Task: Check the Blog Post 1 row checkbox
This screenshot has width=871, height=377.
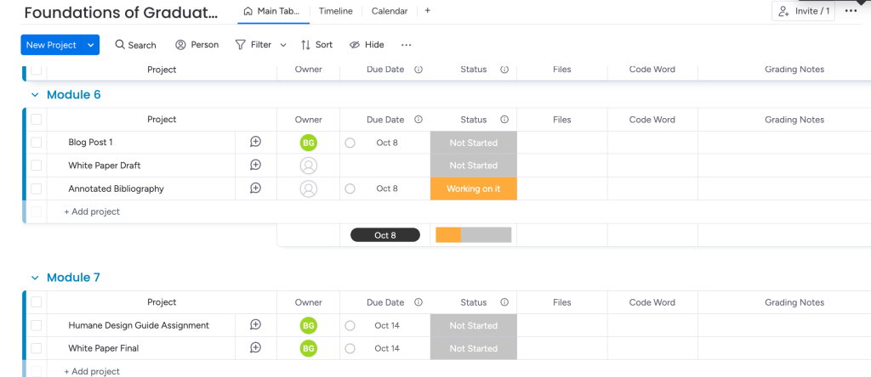Action: (x=37, y=143)
